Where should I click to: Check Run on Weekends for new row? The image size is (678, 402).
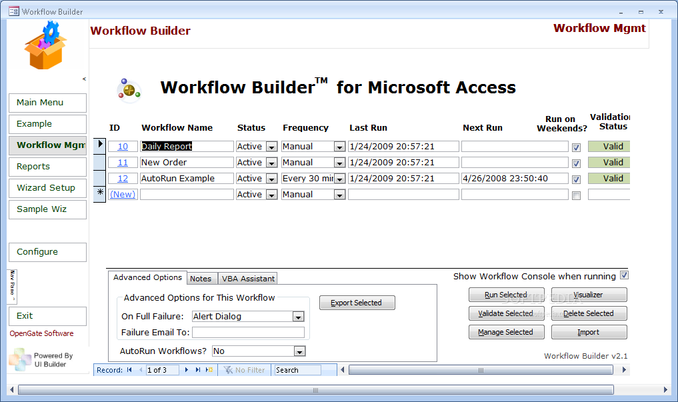[576, 195]
